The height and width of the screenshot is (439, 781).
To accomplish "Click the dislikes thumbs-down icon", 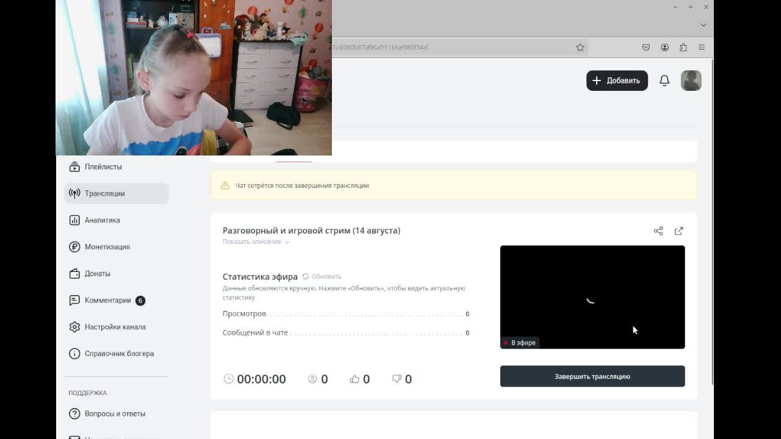I will pos(397,379).
